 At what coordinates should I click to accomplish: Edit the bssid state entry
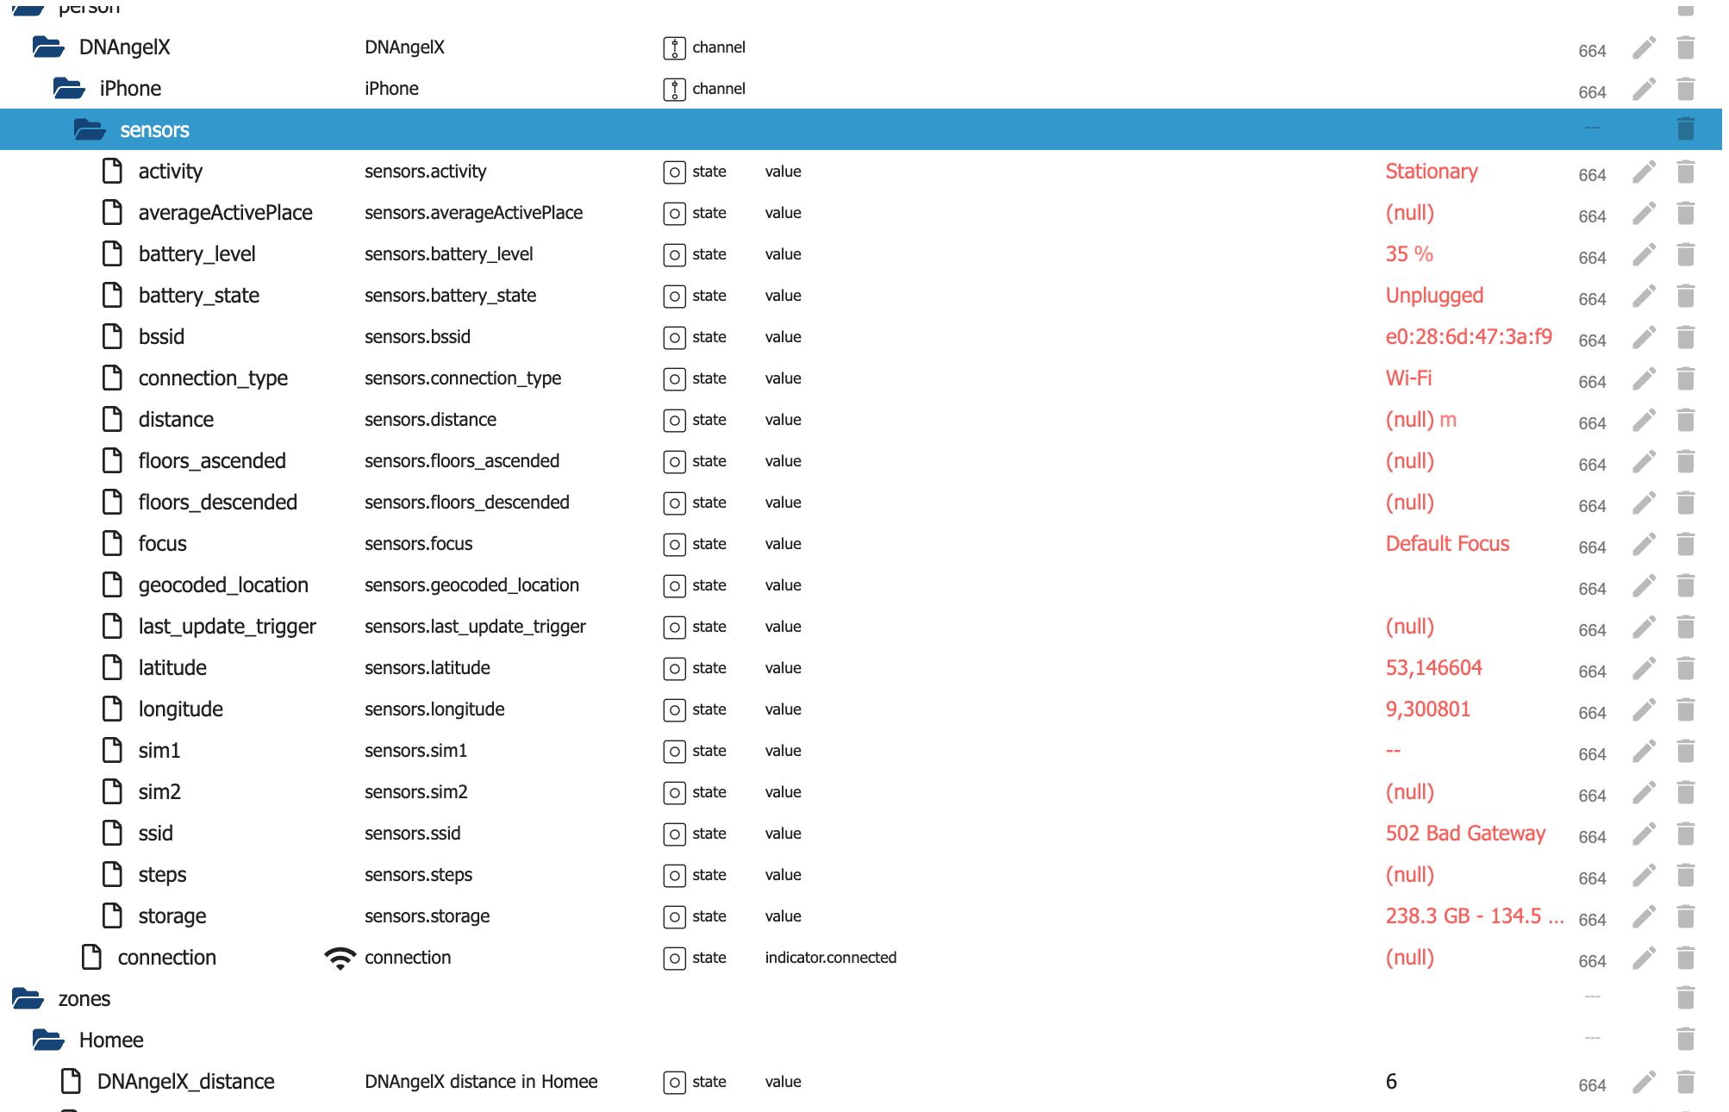(1644, 337)
